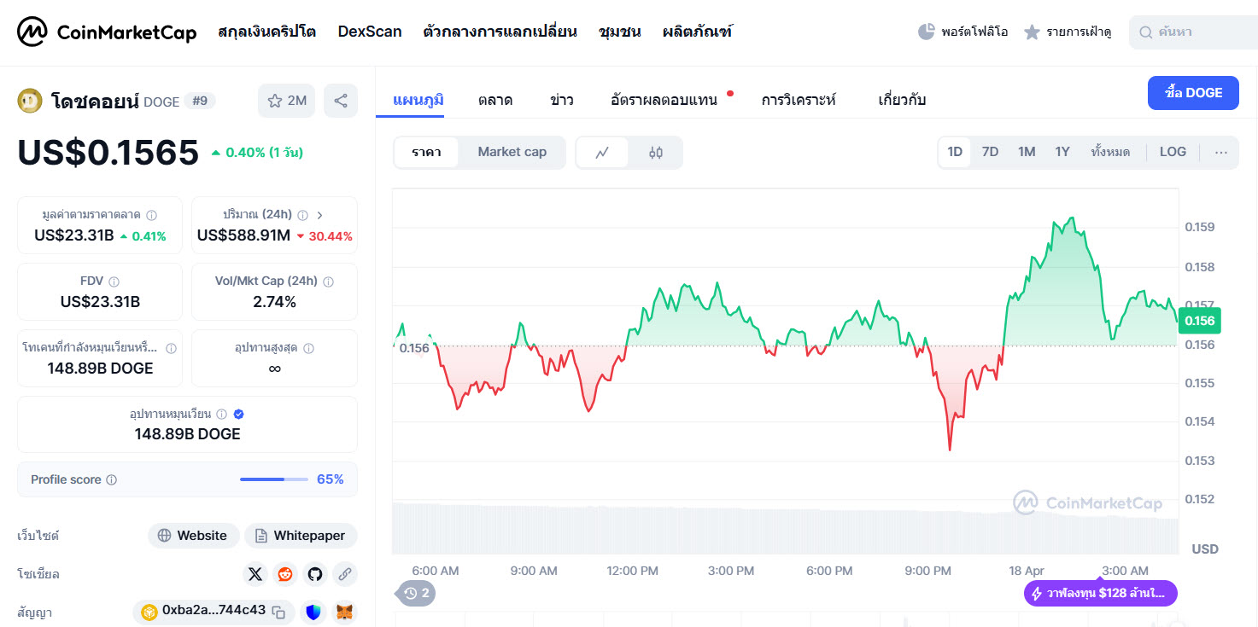The height and width of the screenshot is (627, 1258).
Task: Open the Reddit social link
Action: (285, 574)
